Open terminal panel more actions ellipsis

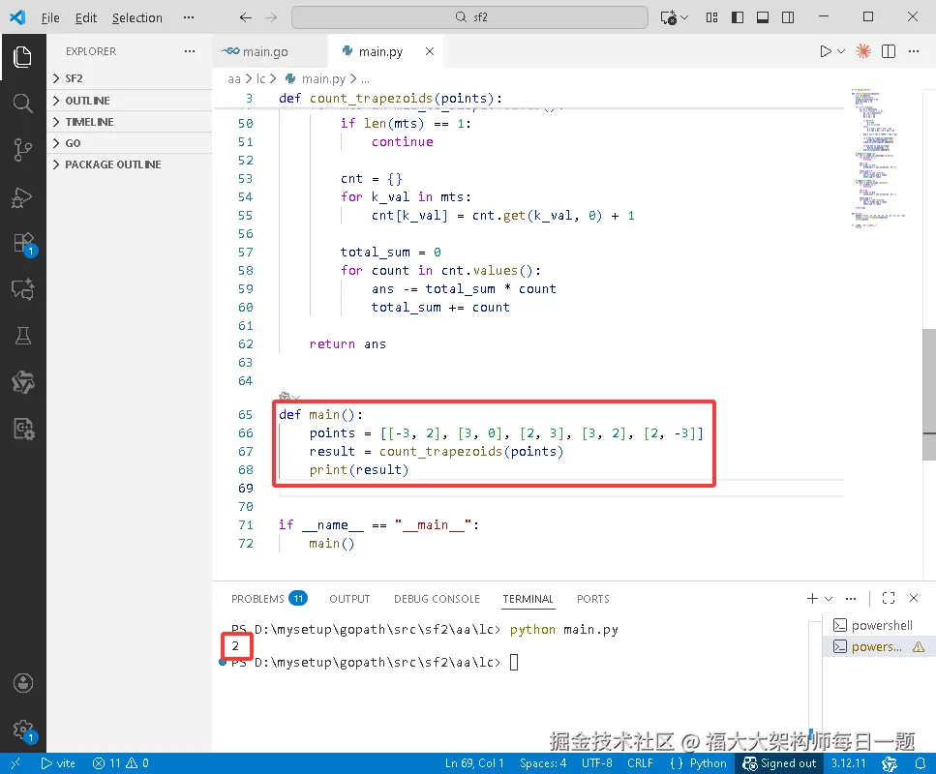pos(851,598)
